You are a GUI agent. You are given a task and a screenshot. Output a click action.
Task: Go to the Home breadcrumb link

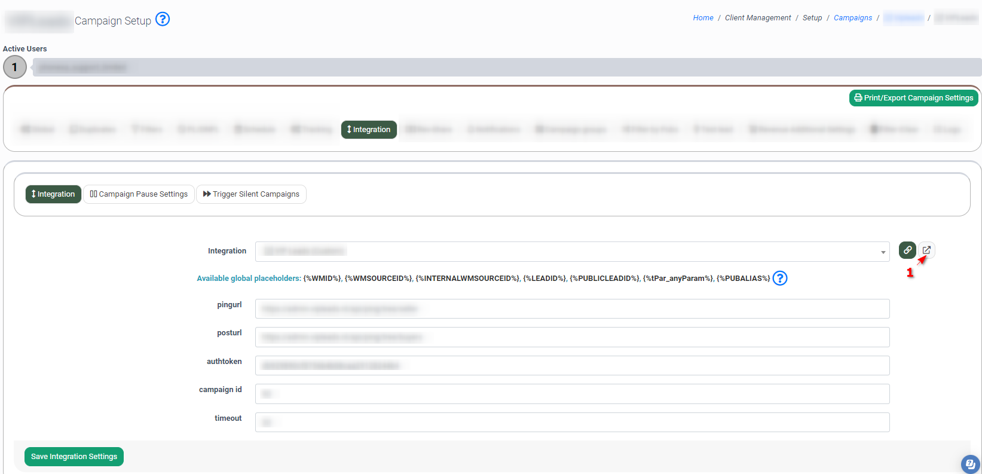click(703, 18)
